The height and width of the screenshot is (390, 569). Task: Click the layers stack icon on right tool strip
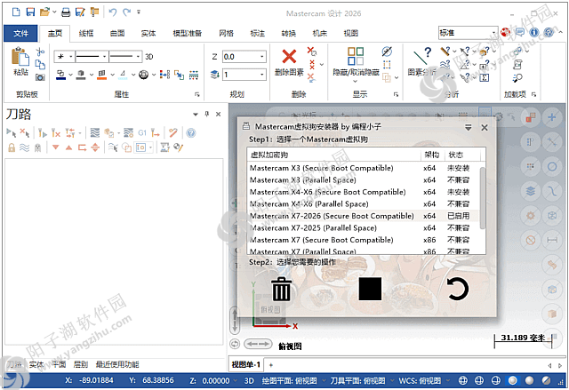(531, 191)
